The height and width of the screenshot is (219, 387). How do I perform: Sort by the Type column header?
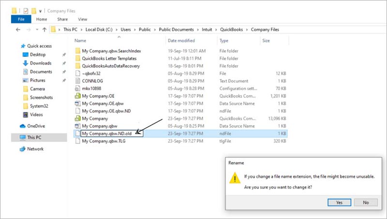[x=224, y=41]
